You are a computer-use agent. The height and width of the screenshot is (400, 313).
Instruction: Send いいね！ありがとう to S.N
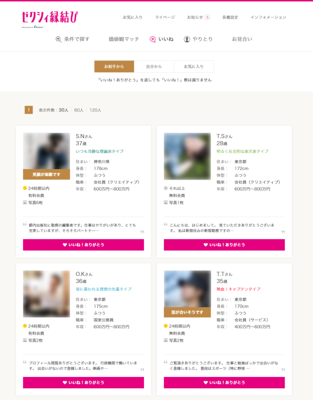[x=83, y=245]
